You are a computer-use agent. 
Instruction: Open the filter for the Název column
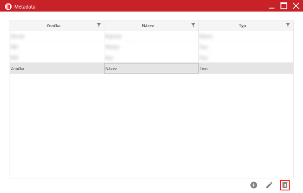coord(193,25)
